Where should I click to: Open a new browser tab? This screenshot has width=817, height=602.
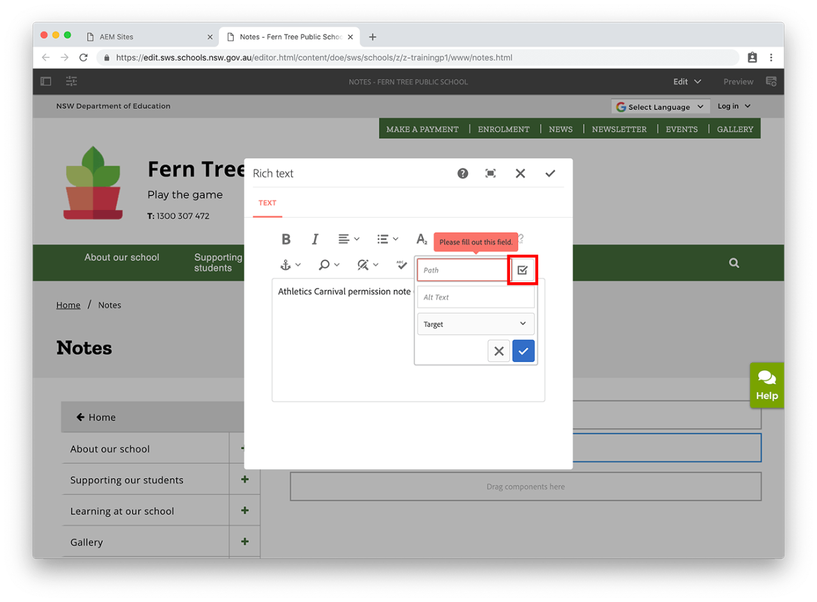pos(373,37)
